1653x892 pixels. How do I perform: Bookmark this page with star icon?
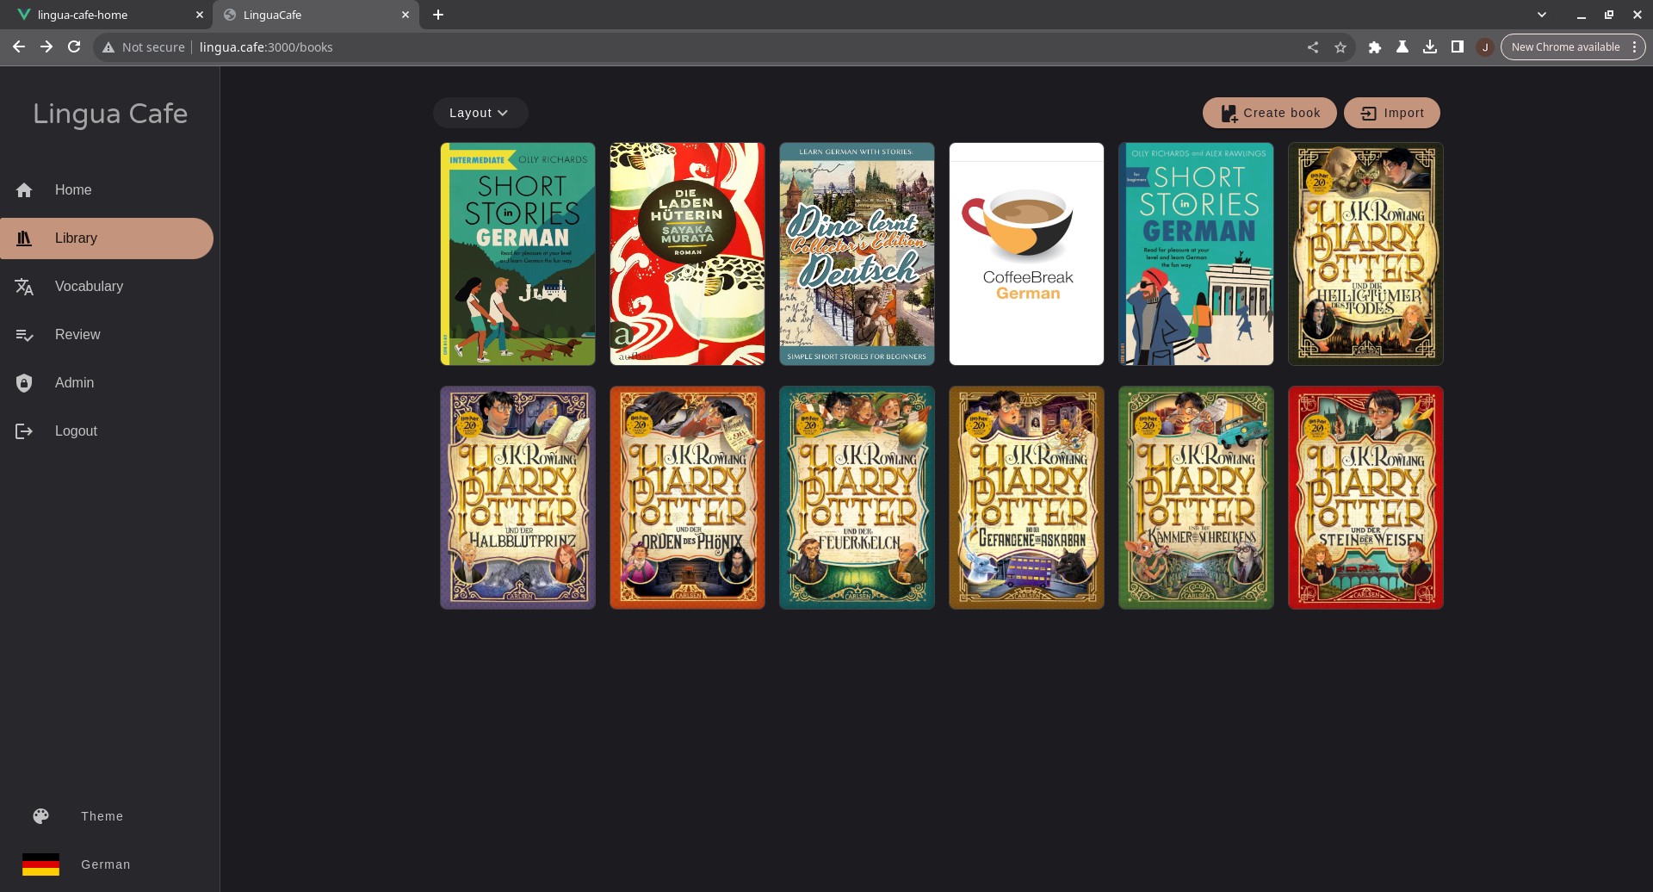[1340, 47]
